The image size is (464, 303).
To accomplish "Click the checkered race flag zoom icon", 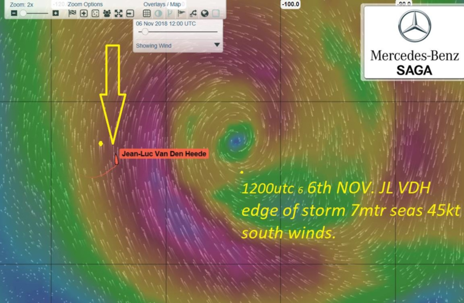I will point(72,13).
